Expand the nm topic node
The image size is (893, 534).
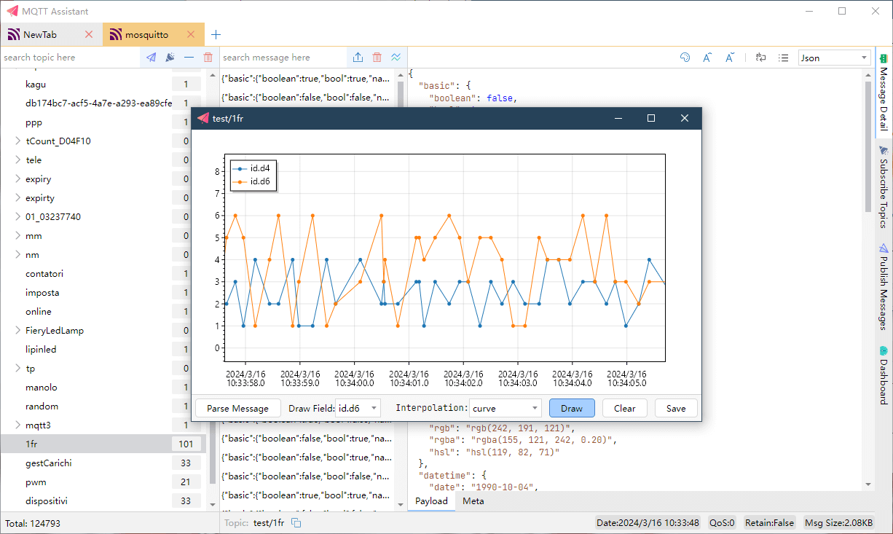pyautogui.click(x=17, y=254)
